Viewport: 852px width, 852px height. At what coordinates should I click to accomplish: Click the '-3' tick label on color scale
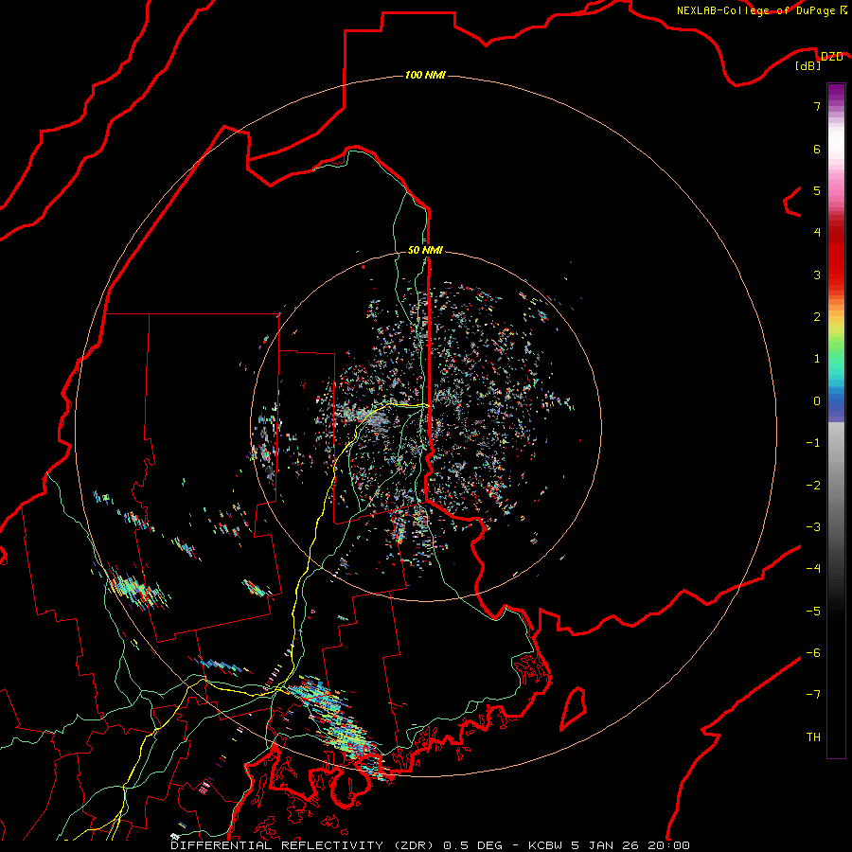point(813,527)
